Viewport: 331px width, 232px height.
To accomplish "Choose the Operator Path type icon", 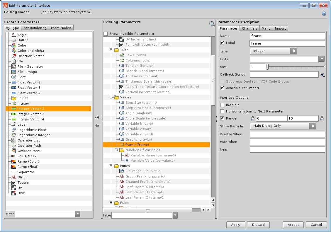I will pyautogui.click(x=14, y=146).
